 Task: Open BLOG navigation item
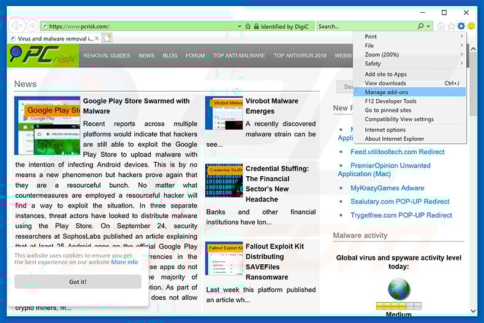(x=170, y=56)
